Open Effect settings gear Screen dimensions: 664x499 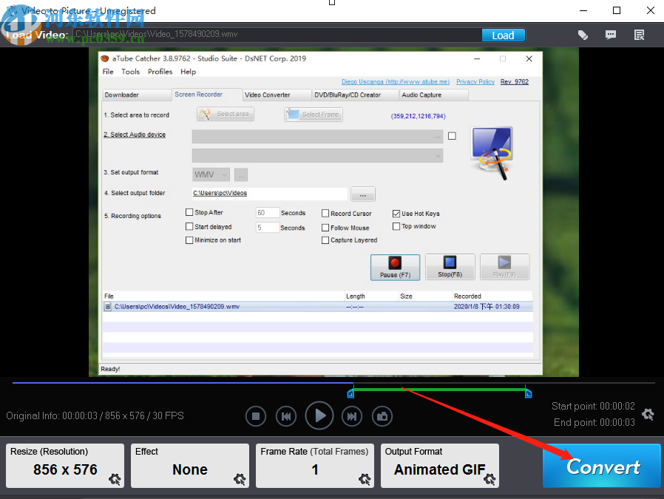[x=240, y=479]
